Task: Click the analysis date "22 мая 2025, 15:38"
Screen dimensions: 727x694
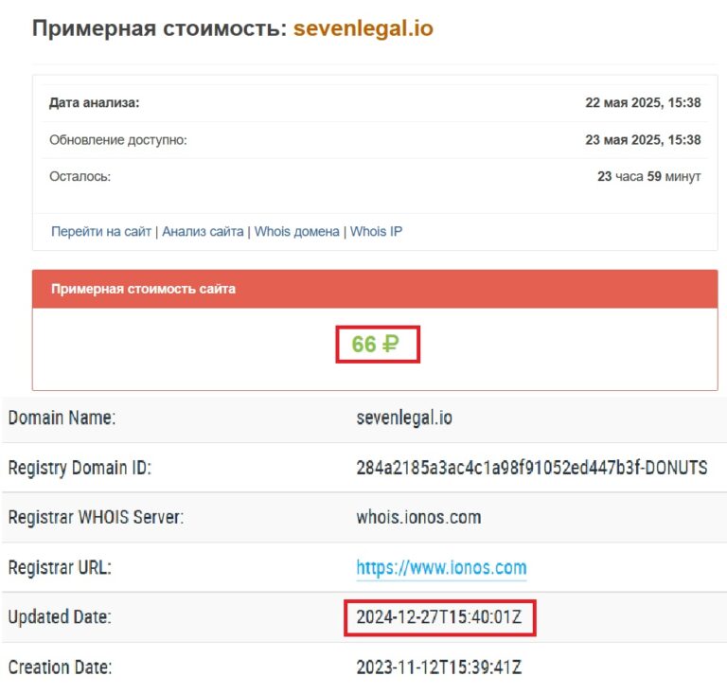Action: [643, 102]
